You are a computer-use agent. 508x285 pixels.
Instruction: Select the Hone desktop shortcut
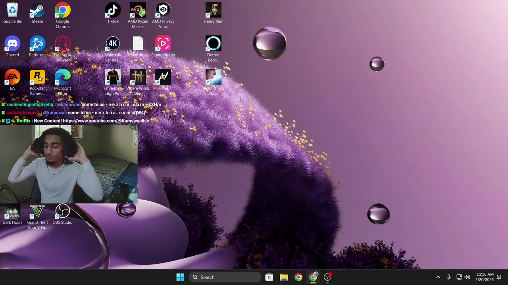point(163,80)
